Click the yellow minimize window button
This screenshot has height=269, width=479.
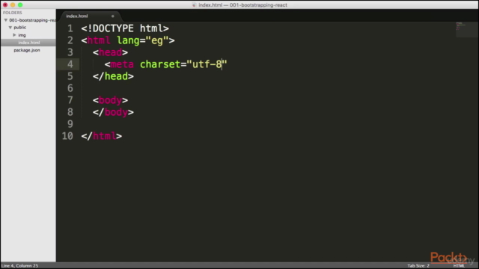pyautogui.click(x=13, y=5)
